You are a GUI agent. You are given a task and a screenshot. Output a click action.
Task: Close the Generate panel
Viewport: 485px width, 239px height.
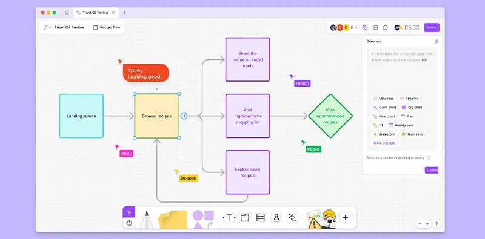(x=436, y=41)
